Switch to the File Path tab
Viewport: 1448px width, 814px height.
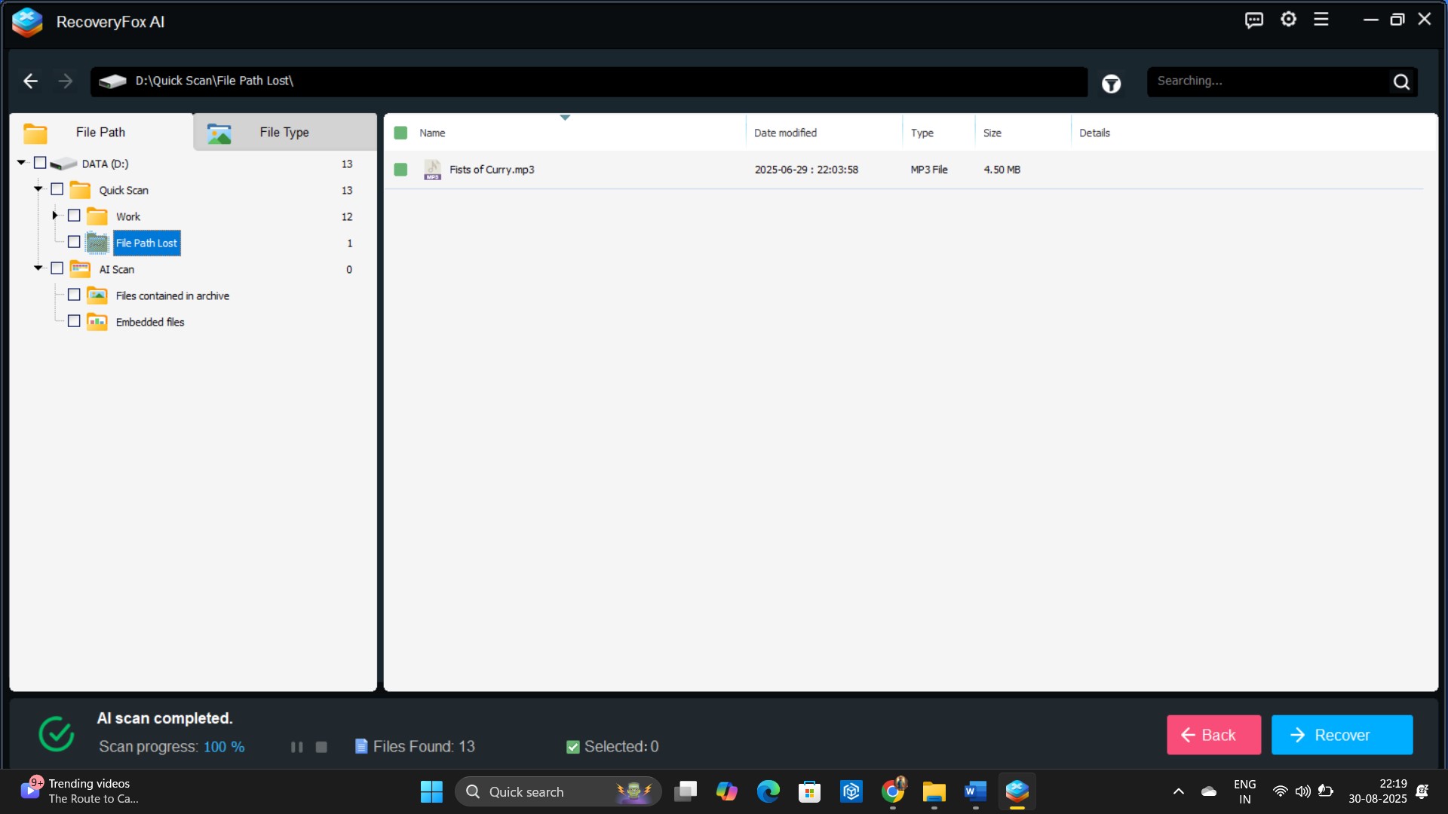point(100,133)
